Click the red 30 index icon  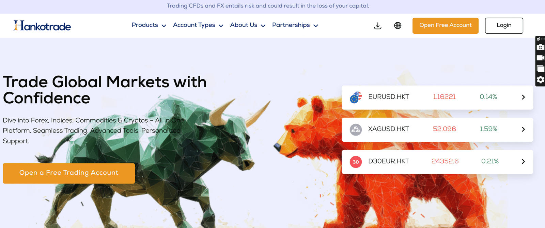pyautogui.click(x=356, y=162)
